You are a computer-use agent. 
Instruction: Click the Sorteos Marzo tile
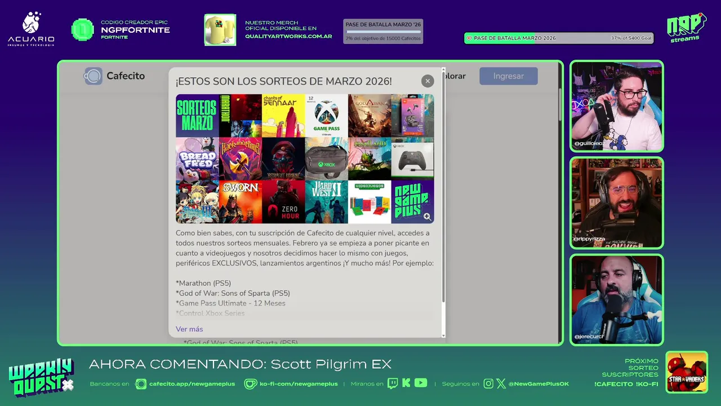coord(197,116)
